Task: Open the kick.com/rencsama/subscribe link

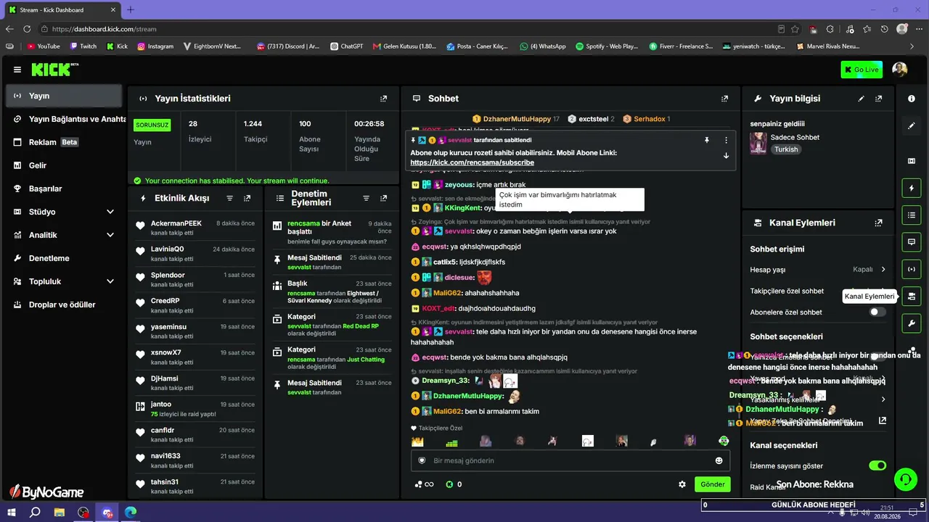Action: [x=472, y=163]
